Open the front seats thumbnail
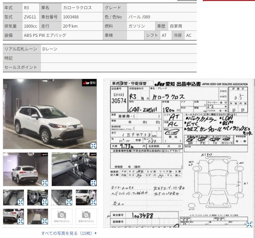Viewport: 255px width, 238px height. point(62,198)
